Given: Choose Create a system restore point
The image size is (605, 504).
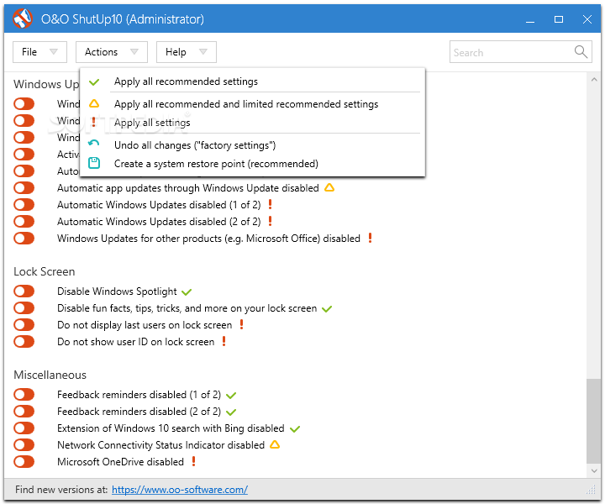Looking at the screenshot, I should [x=252, y=164].
